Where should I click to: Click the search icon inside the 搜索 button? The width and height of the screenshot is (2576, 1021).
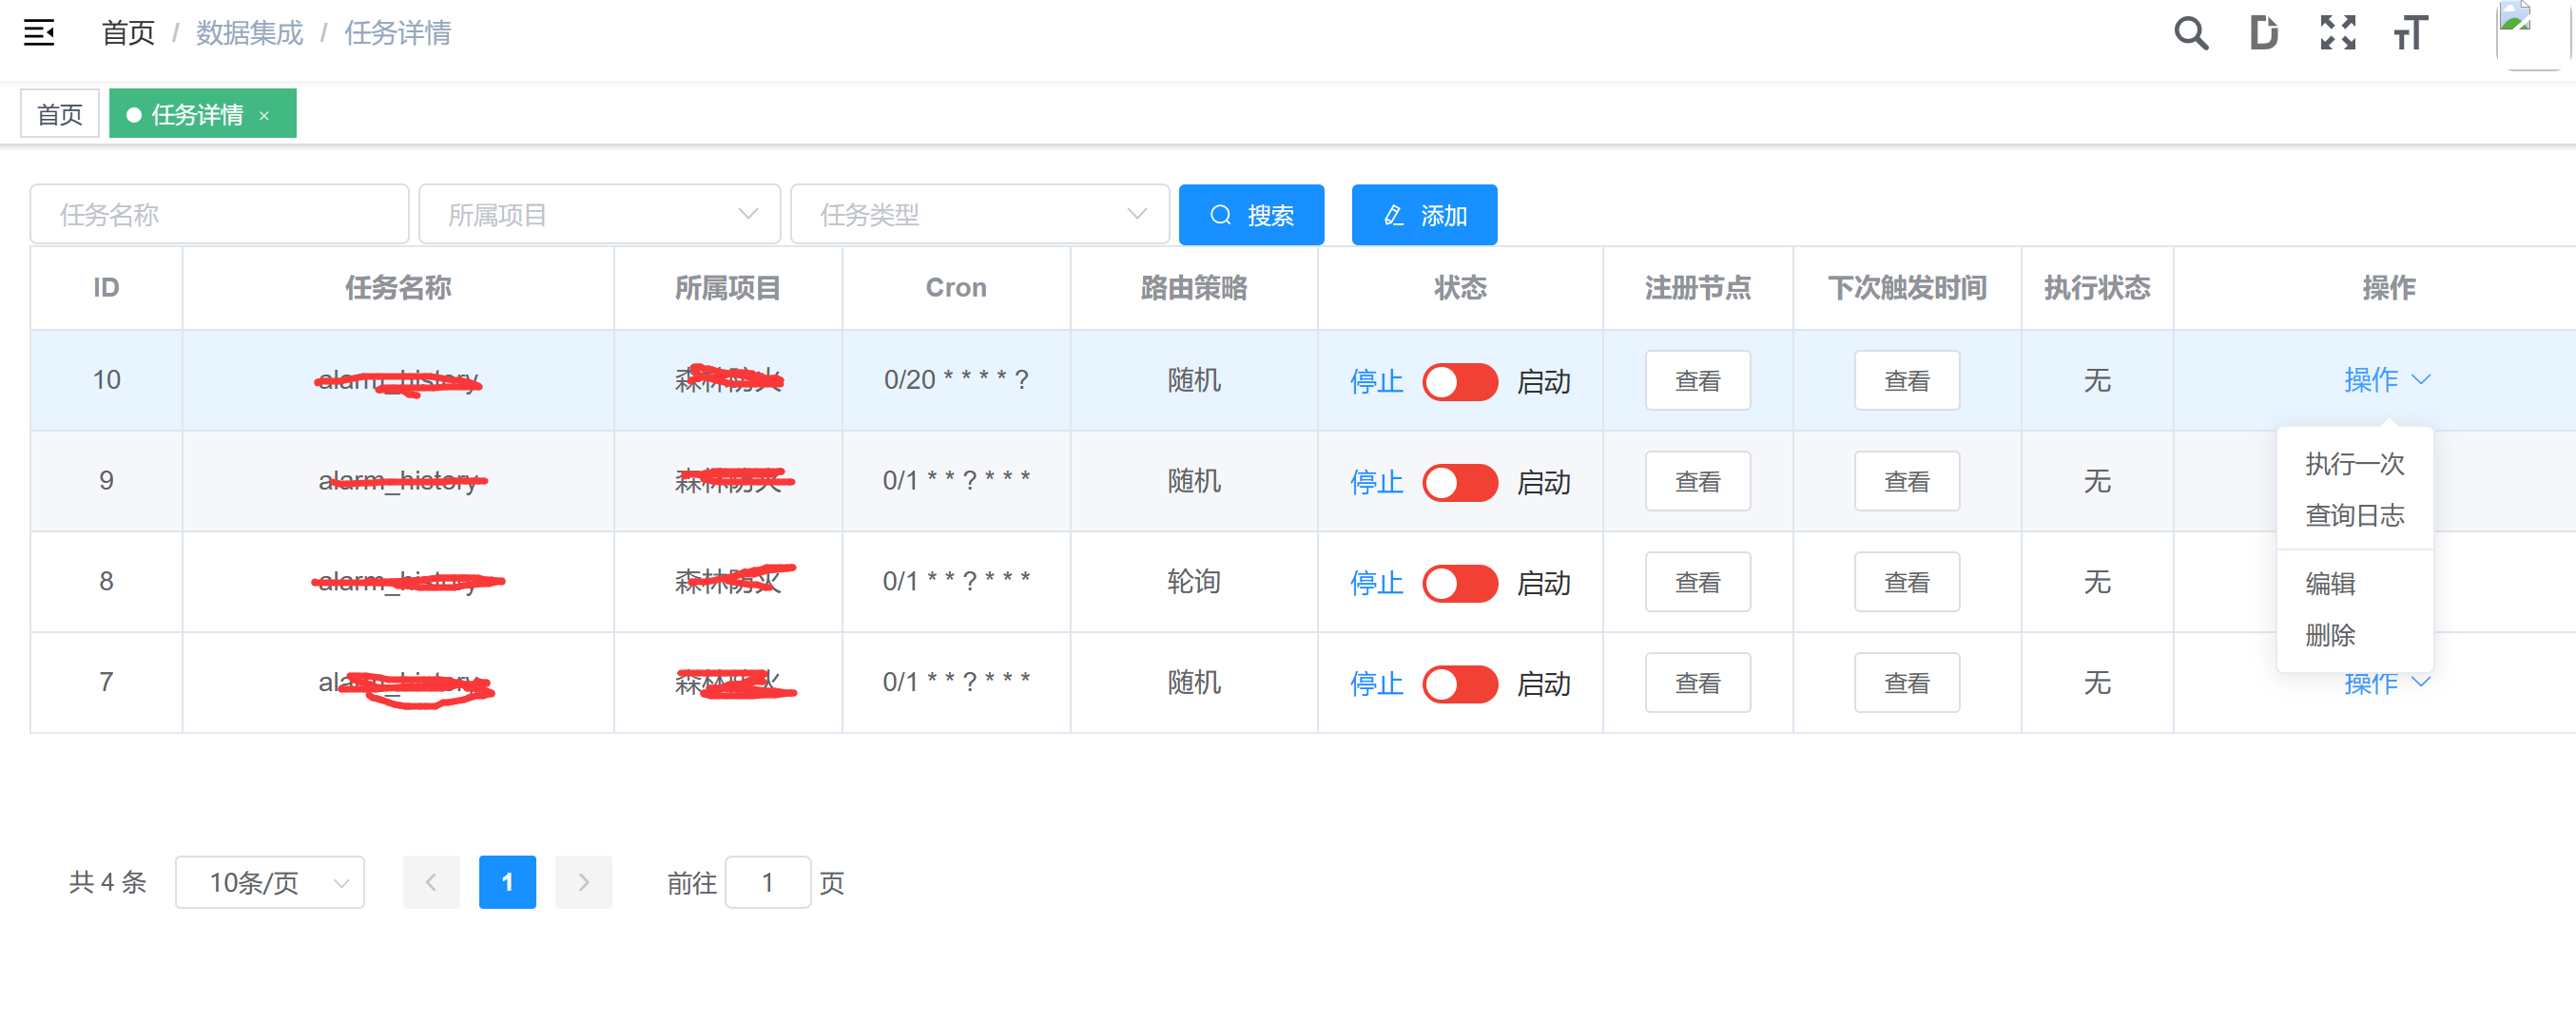pyautogui.click(x=1221, y=214)
